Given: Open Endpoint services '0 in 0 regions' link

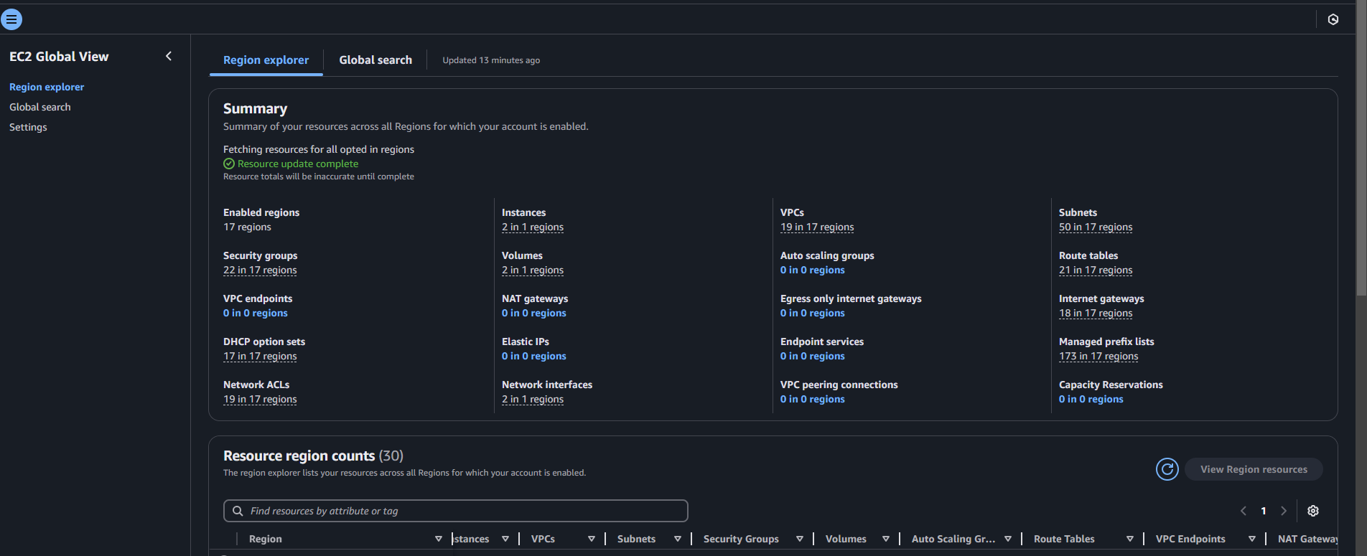Looking at the screenshot, I should tap(813, 356).
